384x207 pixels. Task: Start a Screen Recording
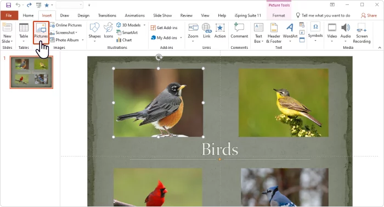click(362, 33)
